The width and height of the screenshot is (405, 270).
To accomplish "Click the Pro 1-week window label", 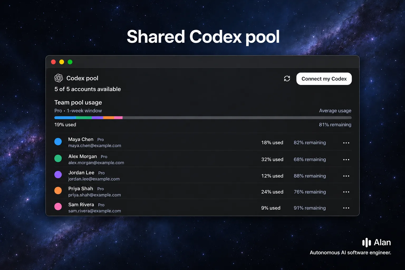I will pos(78,111).
